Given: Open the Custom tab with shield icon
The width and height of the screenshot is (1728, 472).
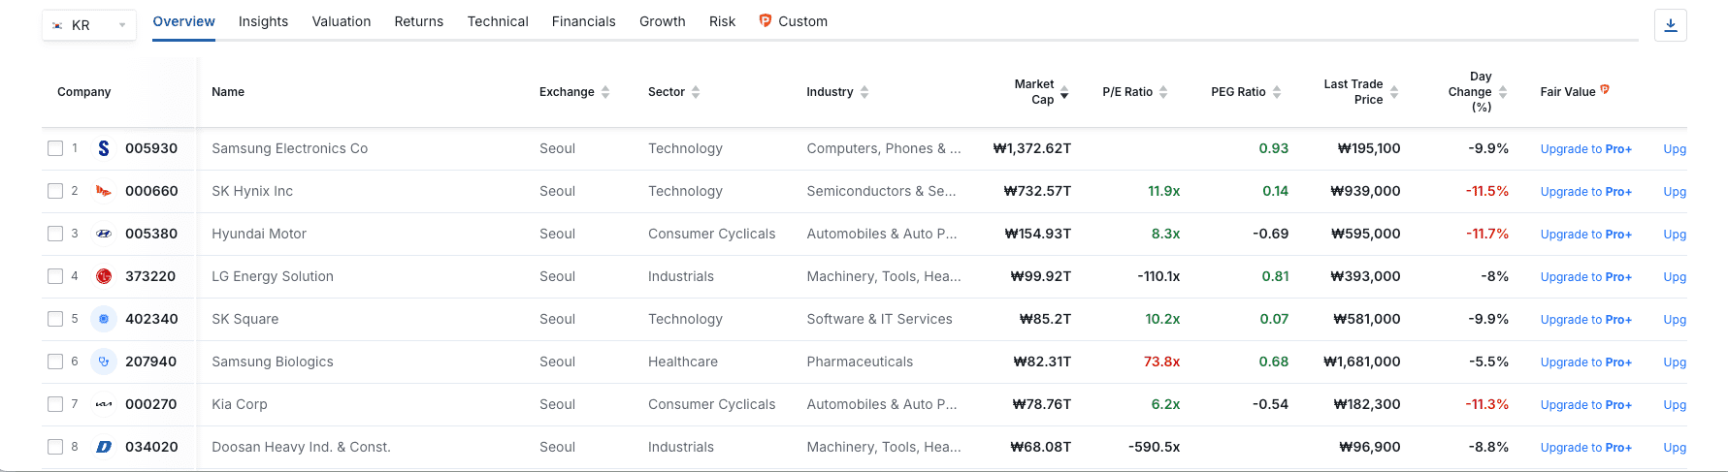Looking at the screenshot, I should pos(794,21).
